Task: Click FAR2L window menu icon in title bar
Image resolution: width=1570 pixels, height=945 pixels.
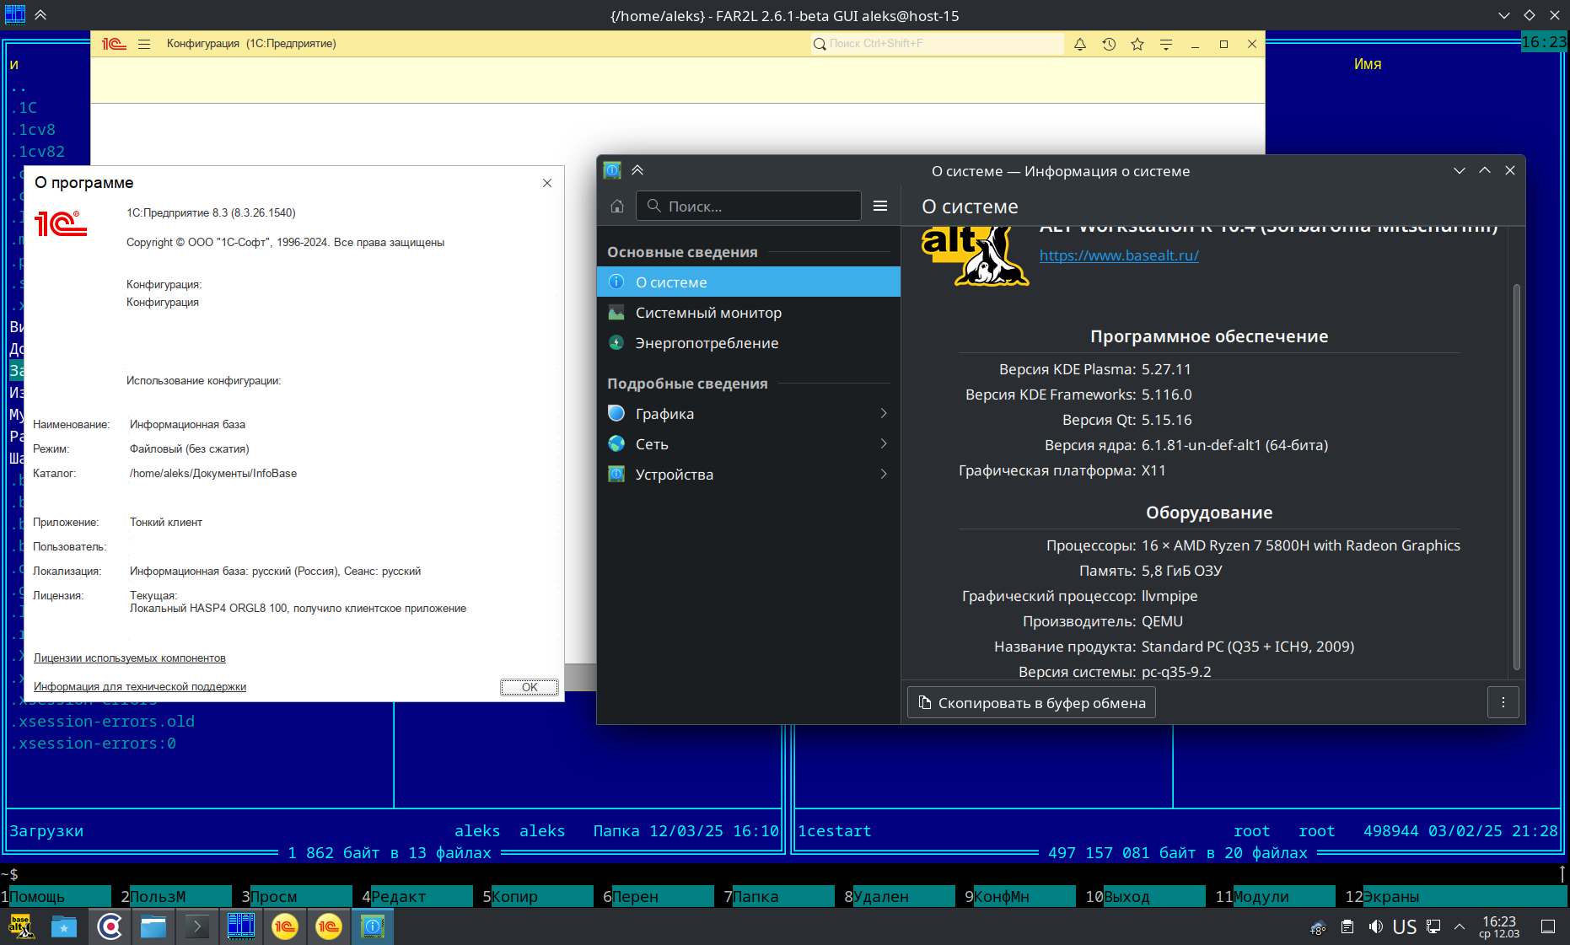Action: pyautogui.click(x=15, y=15)
